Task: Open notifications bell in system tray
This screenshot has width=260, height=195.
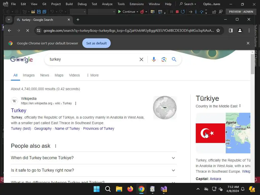Action: click(x=242, y=189)
